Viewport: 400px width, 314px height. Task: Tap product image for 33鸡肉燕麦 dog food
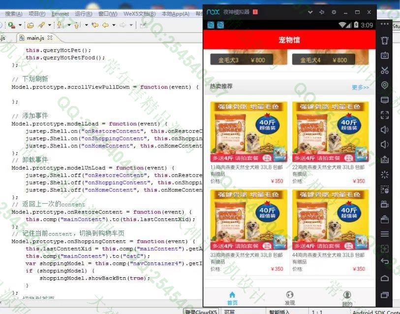pyautogui.click(x=249, y=220)
